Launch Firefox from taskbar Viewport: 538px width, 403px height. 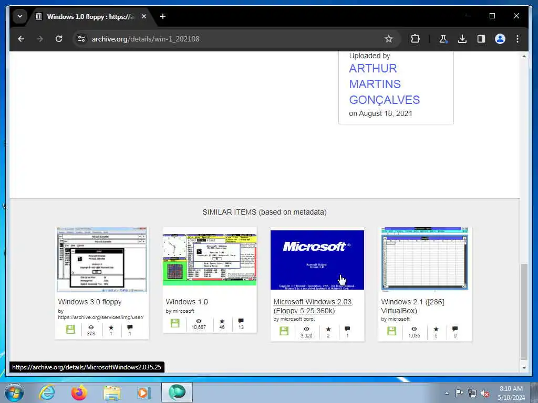point(79,393)
